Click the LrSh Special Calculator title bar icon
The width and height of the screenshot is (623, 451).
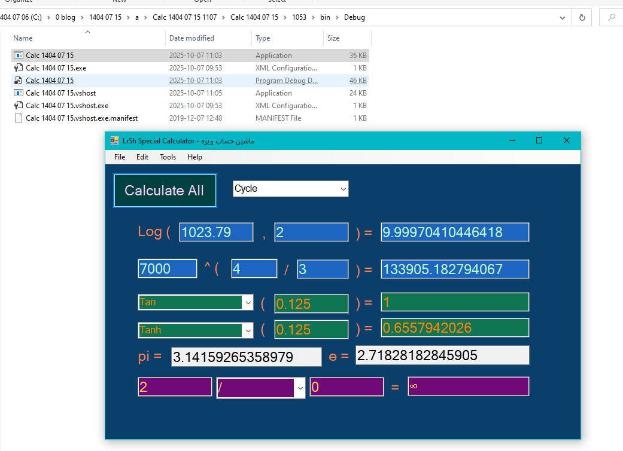click(x=115, y=141)
